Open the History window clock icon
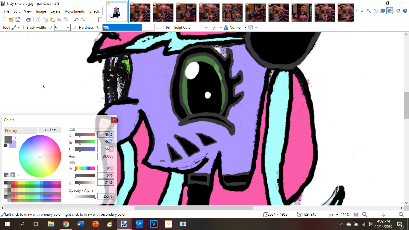 (376, 11)
